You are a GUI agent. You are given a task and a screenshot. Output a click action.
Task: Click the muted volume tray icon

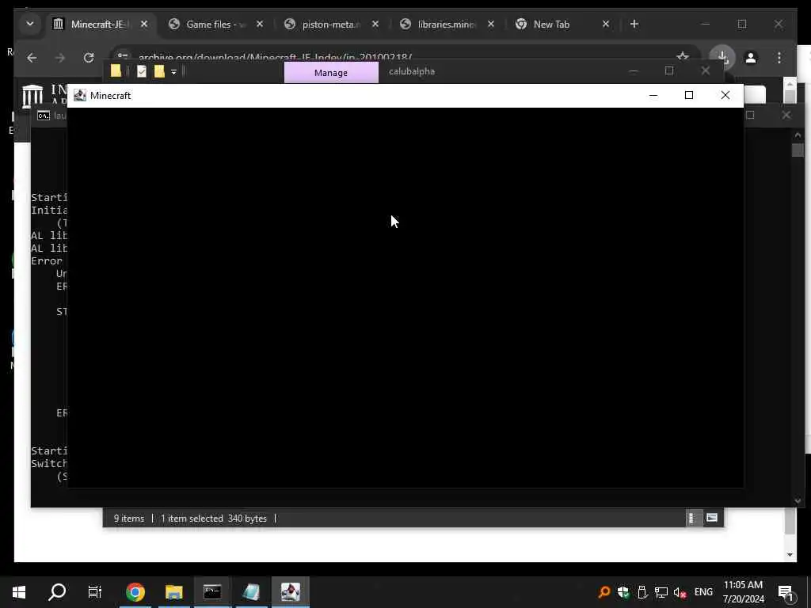tap(680, 592)
